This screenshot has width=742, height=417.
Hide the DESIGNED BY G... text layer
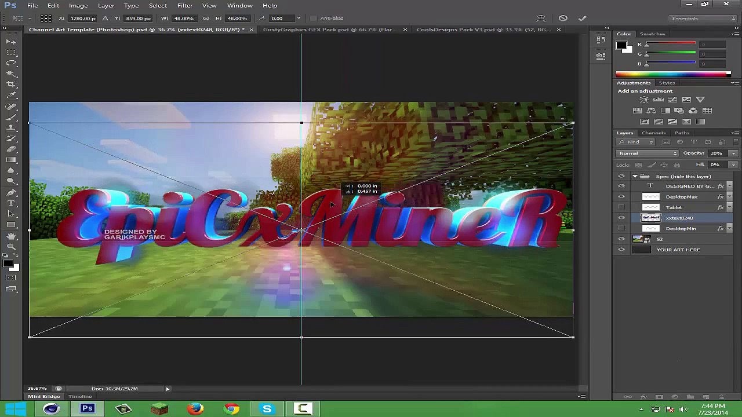click(621, 186)
